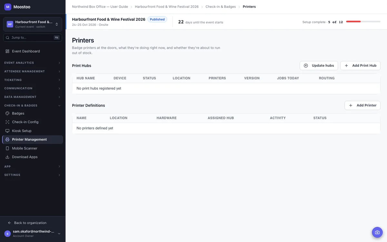This screenshot has width=387, height=242.
Task: Click the ASSIGNED HUB column header
Action: click(x=221, y=118)
